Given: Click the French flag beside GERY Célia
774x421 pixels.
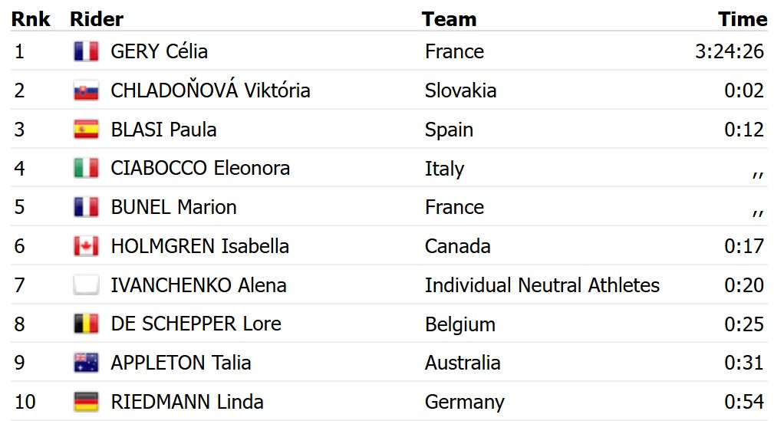Looking at the screenshot, I should [86, 51].
